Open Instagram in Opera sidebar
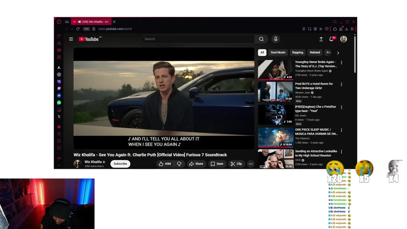407x229 pixels. point(59,109)
